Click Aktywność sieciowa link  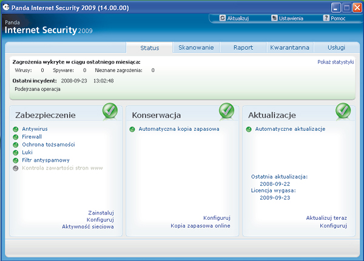point(87,226)
